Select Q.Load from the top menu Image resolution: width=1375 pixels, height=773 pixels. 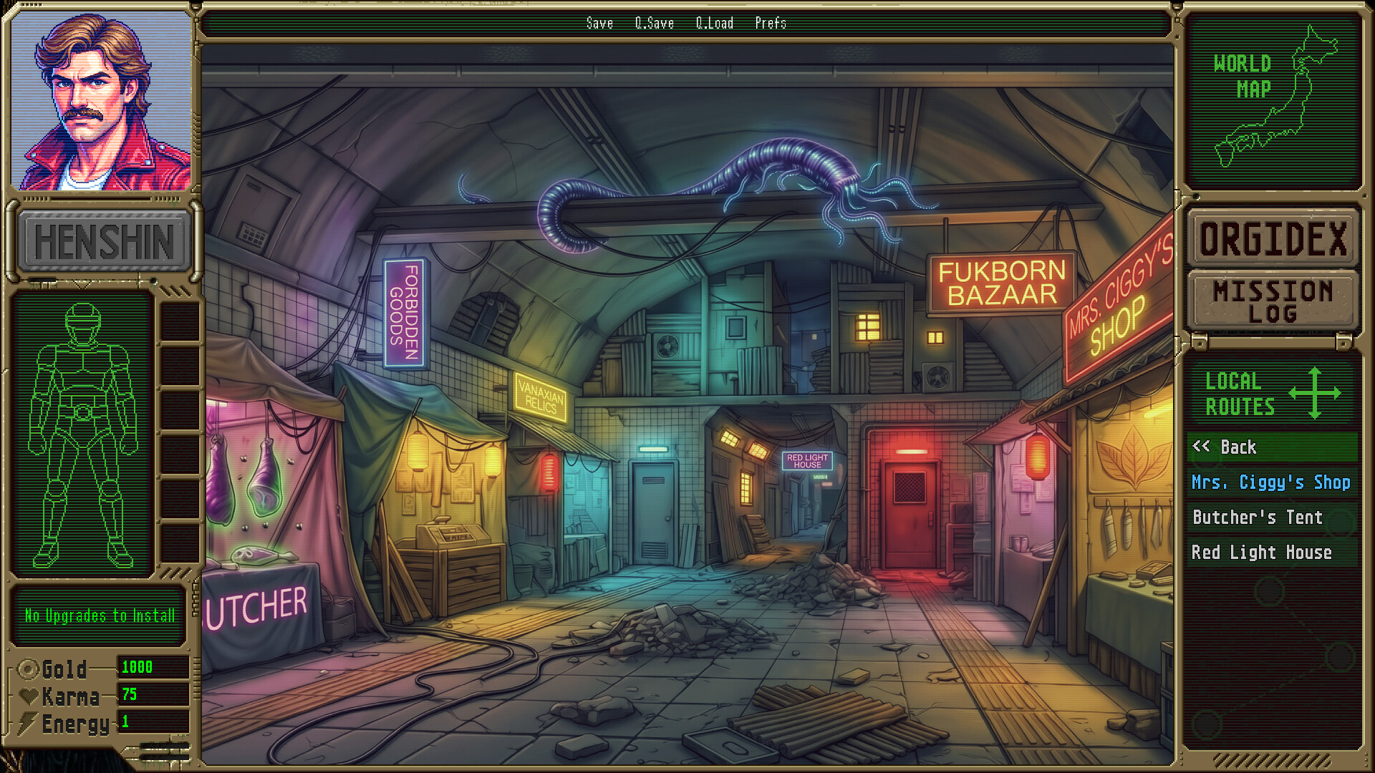[714, 23]
